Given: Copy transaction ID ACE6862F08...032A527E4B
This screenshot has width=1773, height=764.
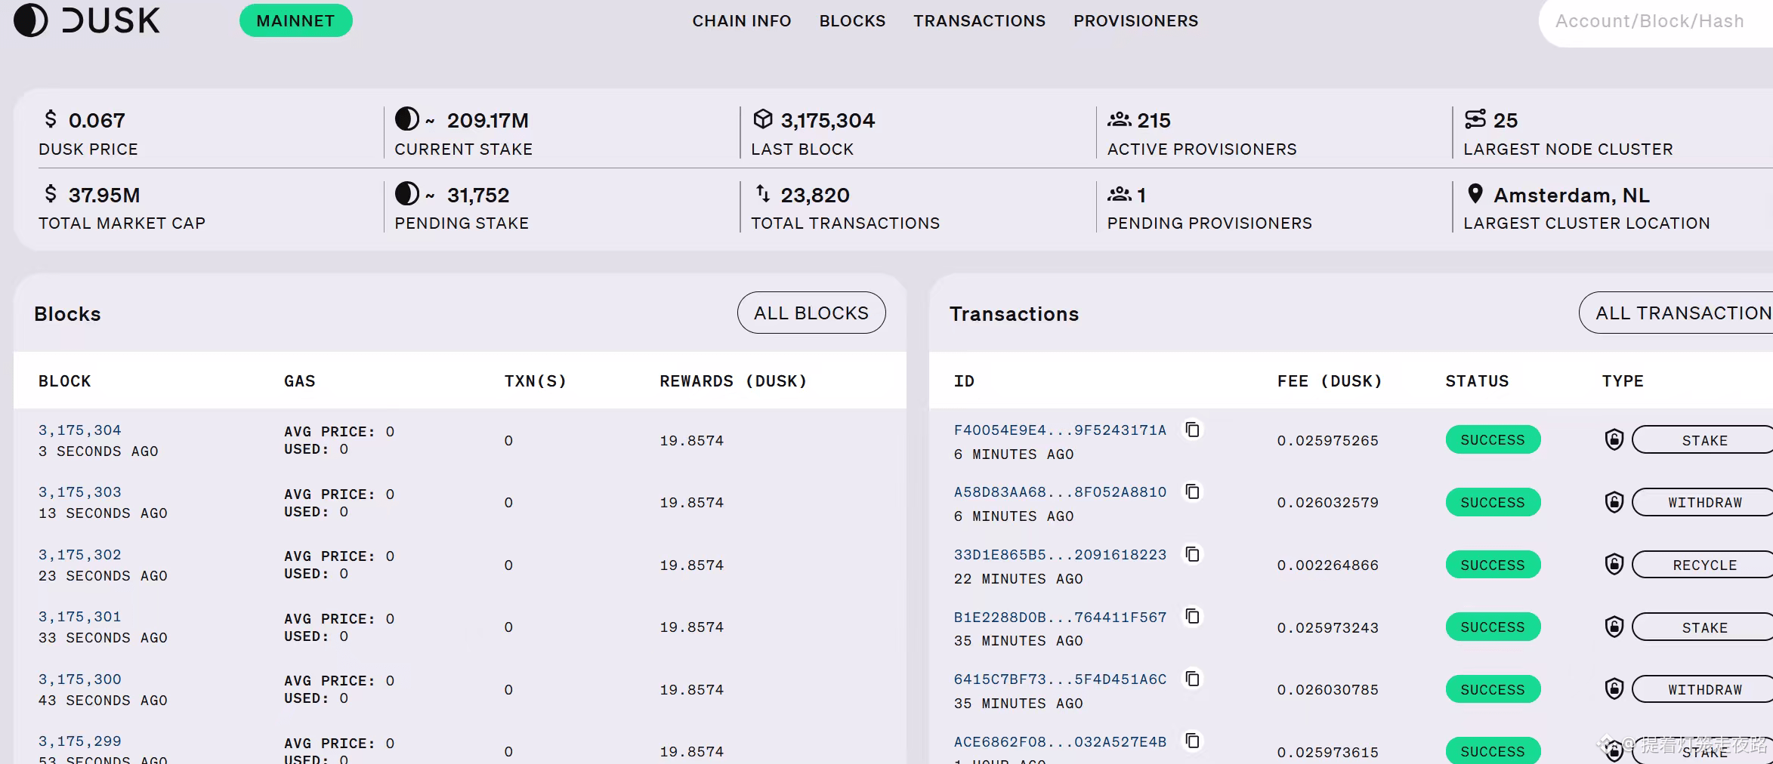Looking at the screenshot, I should pos(1192,741).
